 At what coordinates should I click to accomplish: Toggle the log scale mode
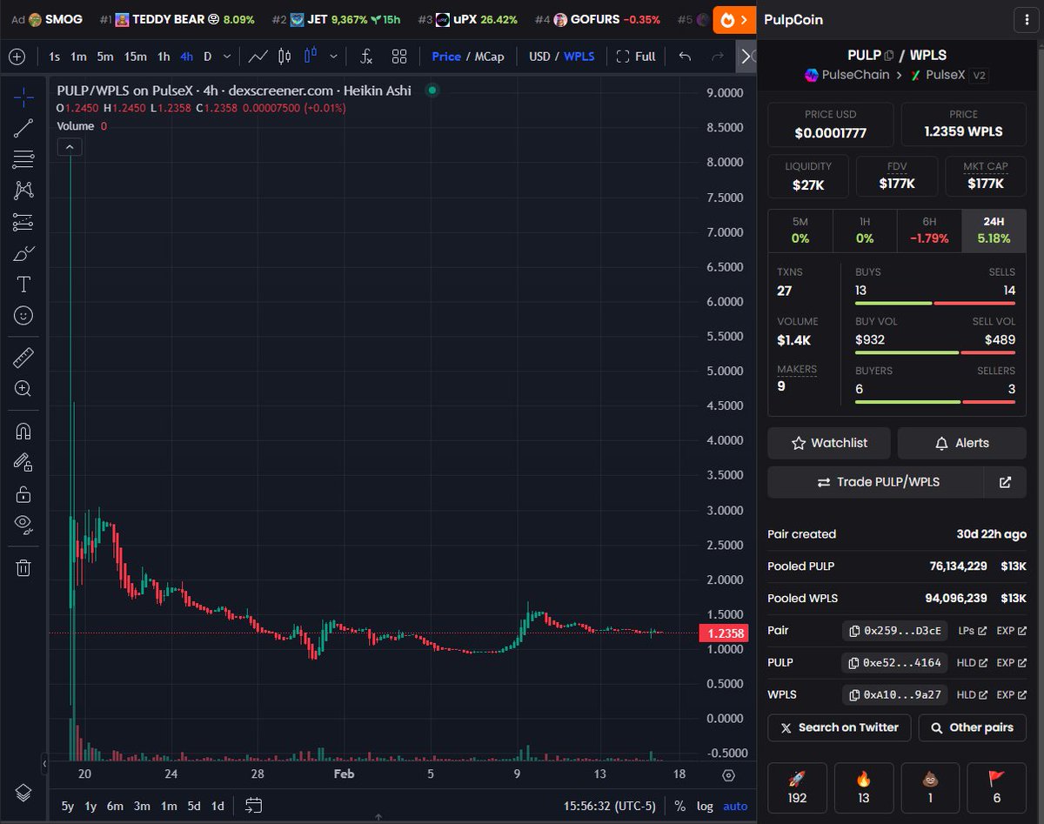pos(704,806)
